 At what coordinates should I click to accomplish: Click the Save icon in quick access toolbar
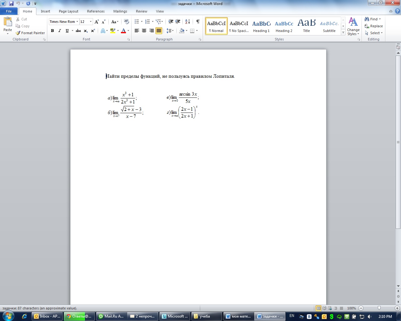(x=11, y=3)
